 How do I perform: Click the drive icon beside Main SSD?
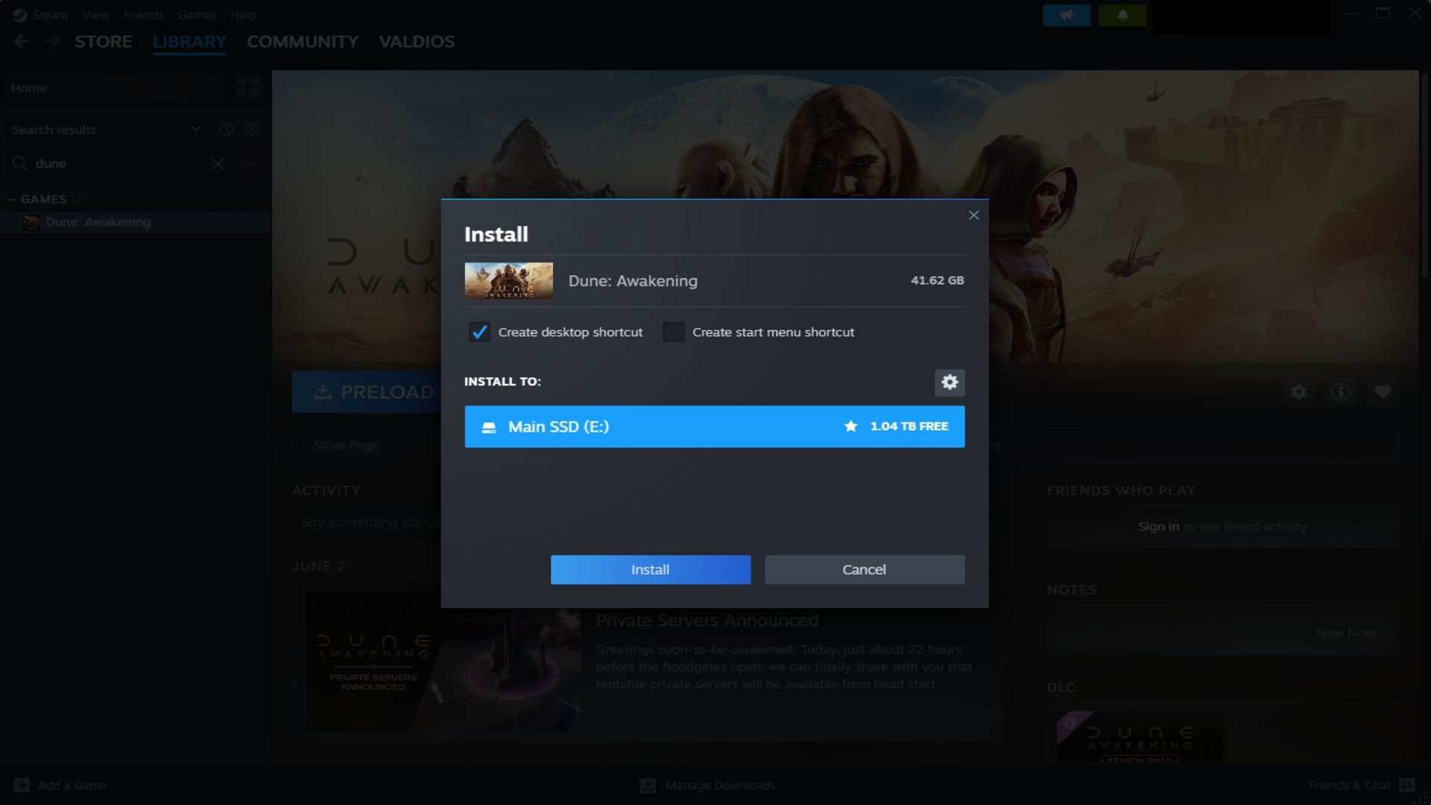489,427
